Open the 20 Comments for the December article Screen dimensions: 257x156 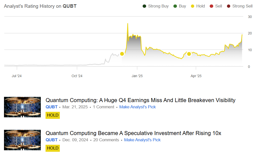pyautogui.click(x=106, y=140)
